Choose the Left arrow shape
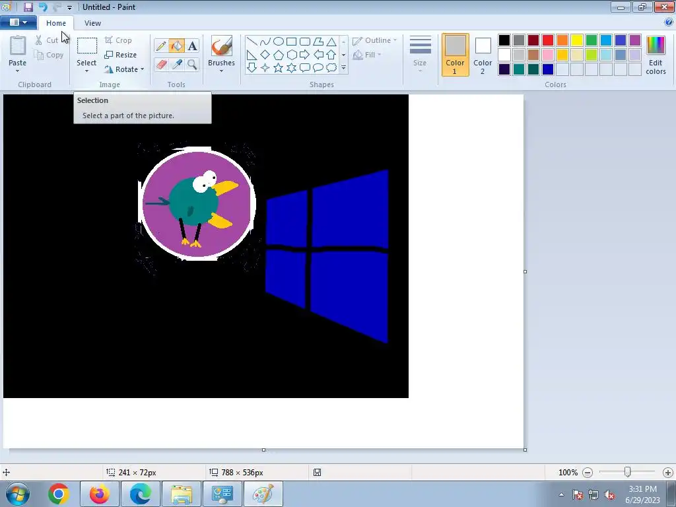 (318, 55)
